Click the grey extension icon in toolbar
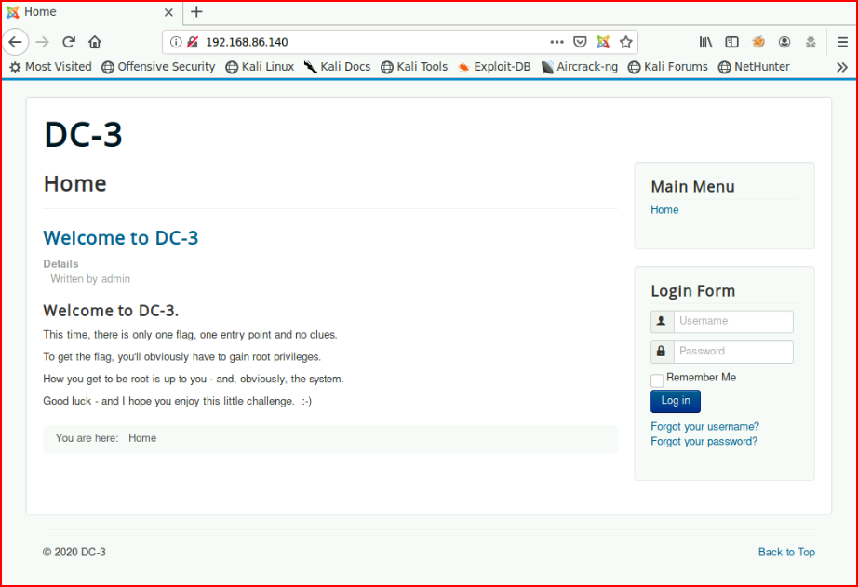This screenshot has width=858, height=587. pos(811,42)
